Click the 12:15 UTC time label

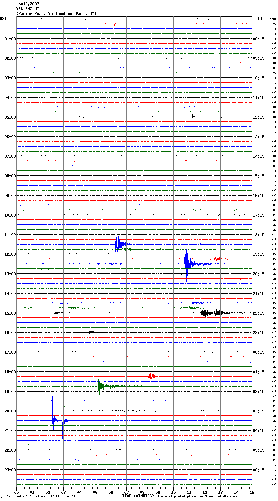[259, 117]
